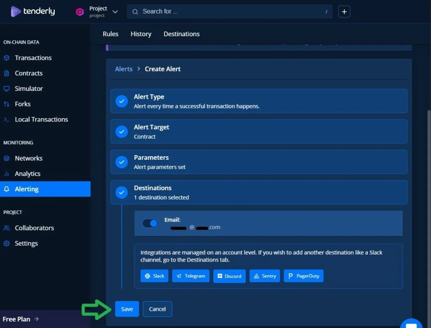Image resolution: width=431 pixels, height=328 pixels.
Task: Click the Simulator monitor icon
Action: pos(7,89)
